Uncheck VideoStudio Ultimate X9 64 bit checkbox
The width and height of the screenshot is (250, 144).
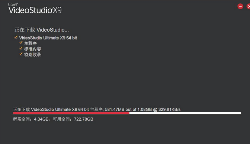pyautogui.click(x=16, y=37)
